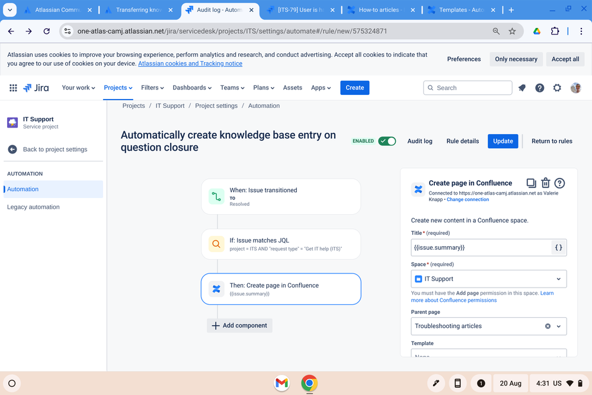Click the Change connection link

(468, 200)
